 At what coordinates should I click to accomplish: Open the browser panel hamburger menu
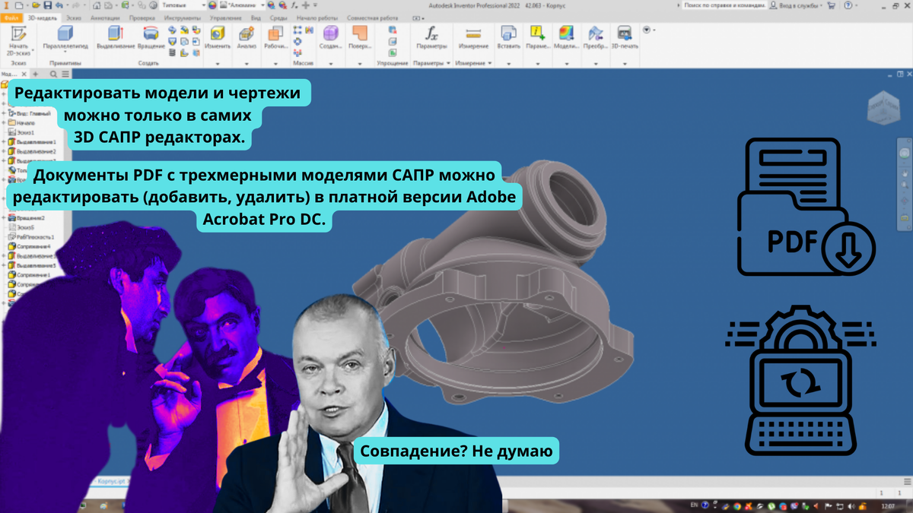coord(65,74)
